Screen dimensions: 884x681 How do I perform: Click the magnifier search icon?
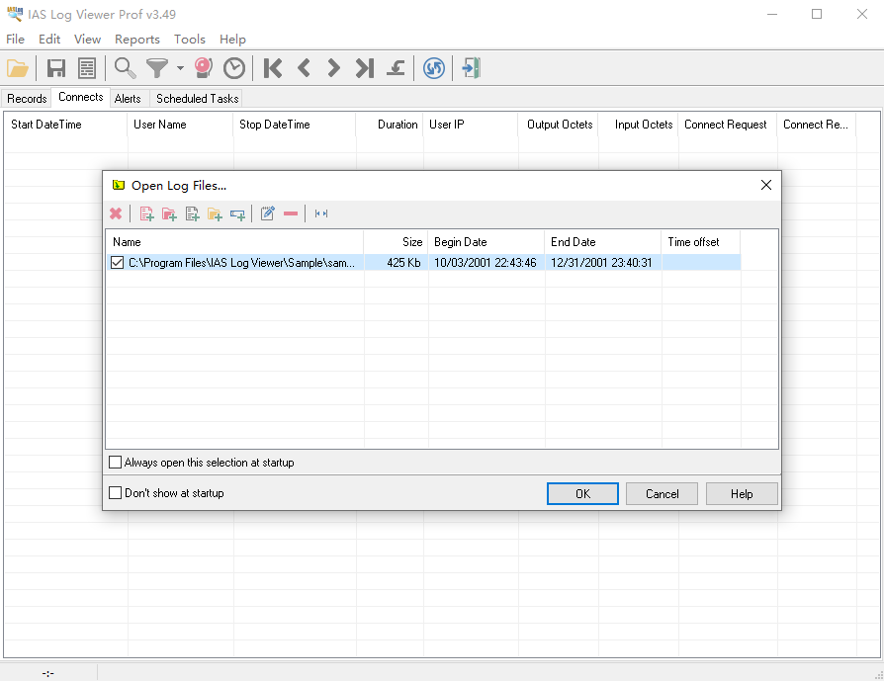click(x=126, y=68)
